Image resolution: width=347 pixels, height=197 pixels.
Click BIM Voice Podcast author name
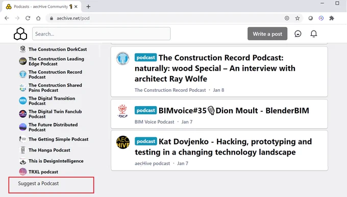click(x=155, y=122)
